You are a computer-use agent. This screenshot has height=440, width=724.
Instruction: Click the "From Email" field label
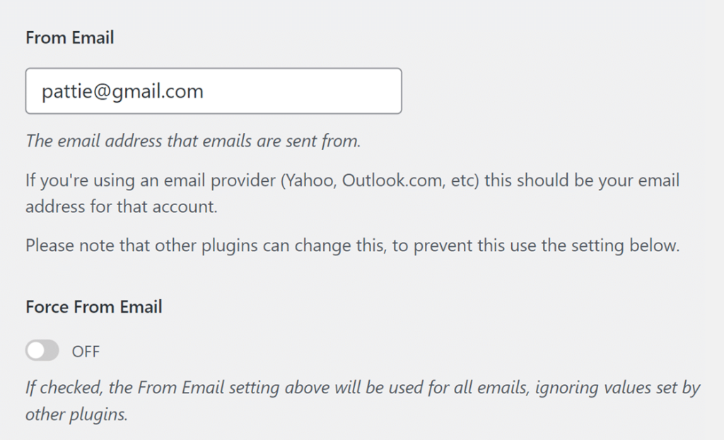[x=69, y=38]
